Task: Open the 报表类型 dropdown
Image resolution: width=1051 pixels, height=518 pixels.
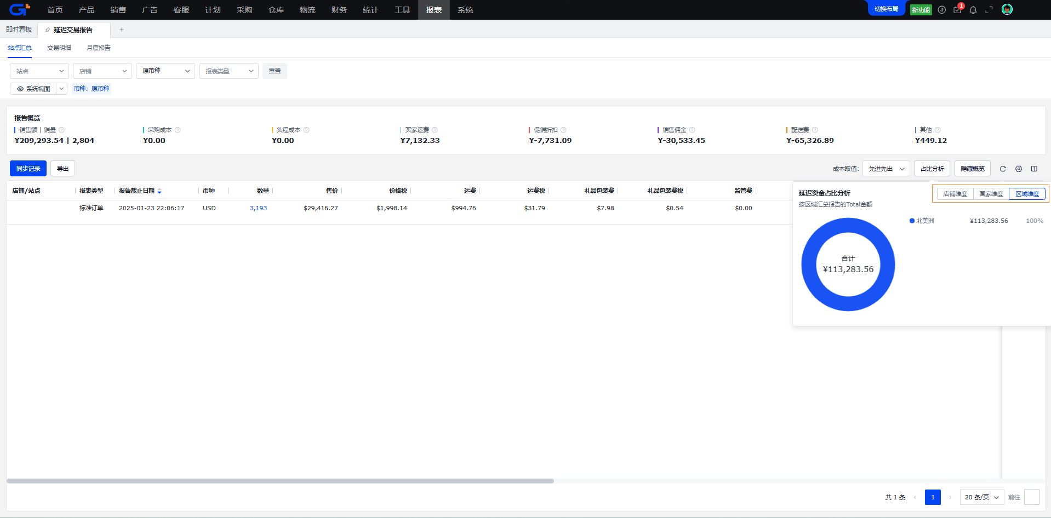Action: 229,71
